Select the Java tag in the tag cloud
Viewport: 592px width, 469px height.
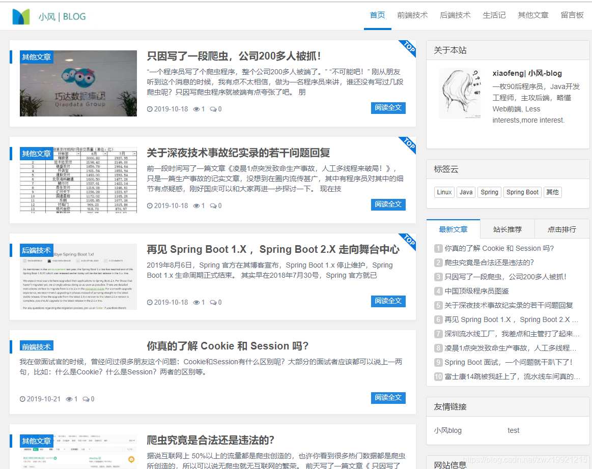coord(466,192)
